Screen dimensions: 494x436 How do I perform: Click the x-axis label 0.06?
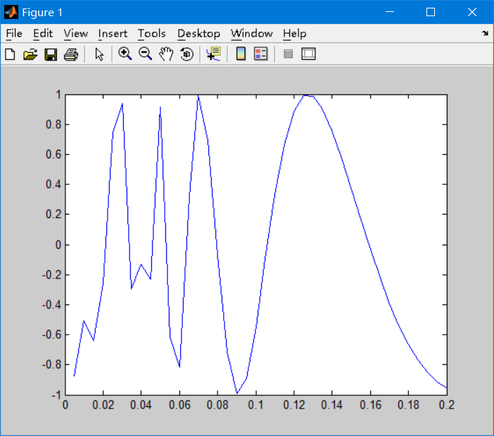click(x=179, y=405)
